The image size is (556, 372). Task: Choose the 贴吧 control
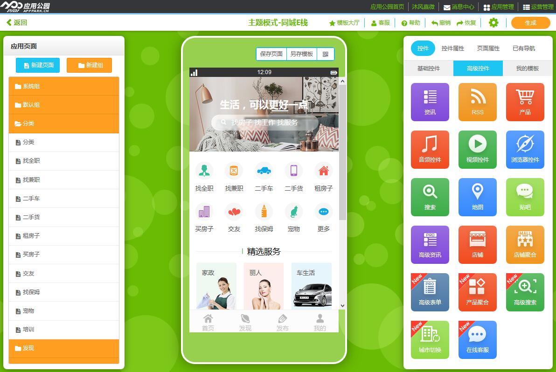[x=525, y=197]
